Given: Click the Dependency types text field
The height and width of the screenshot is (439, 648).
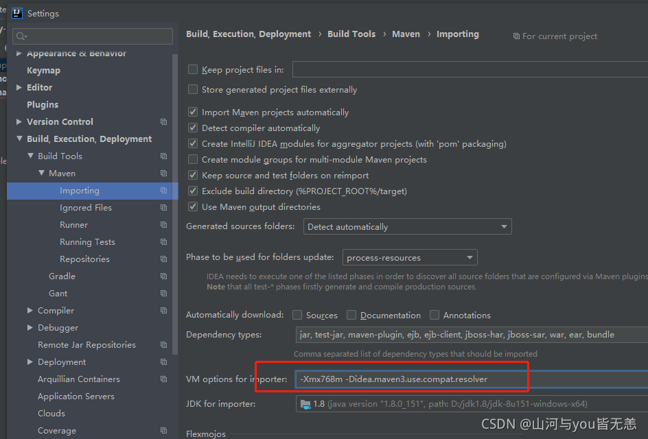Looking at the screenshot, I should click(x=472, y=335).
